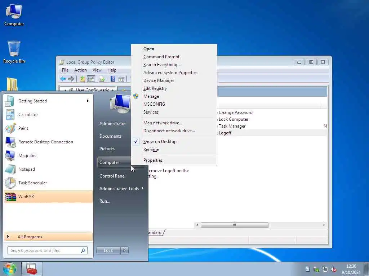
Task: Open Help via blue question mark icon
Action: click(x=113, y=79)
